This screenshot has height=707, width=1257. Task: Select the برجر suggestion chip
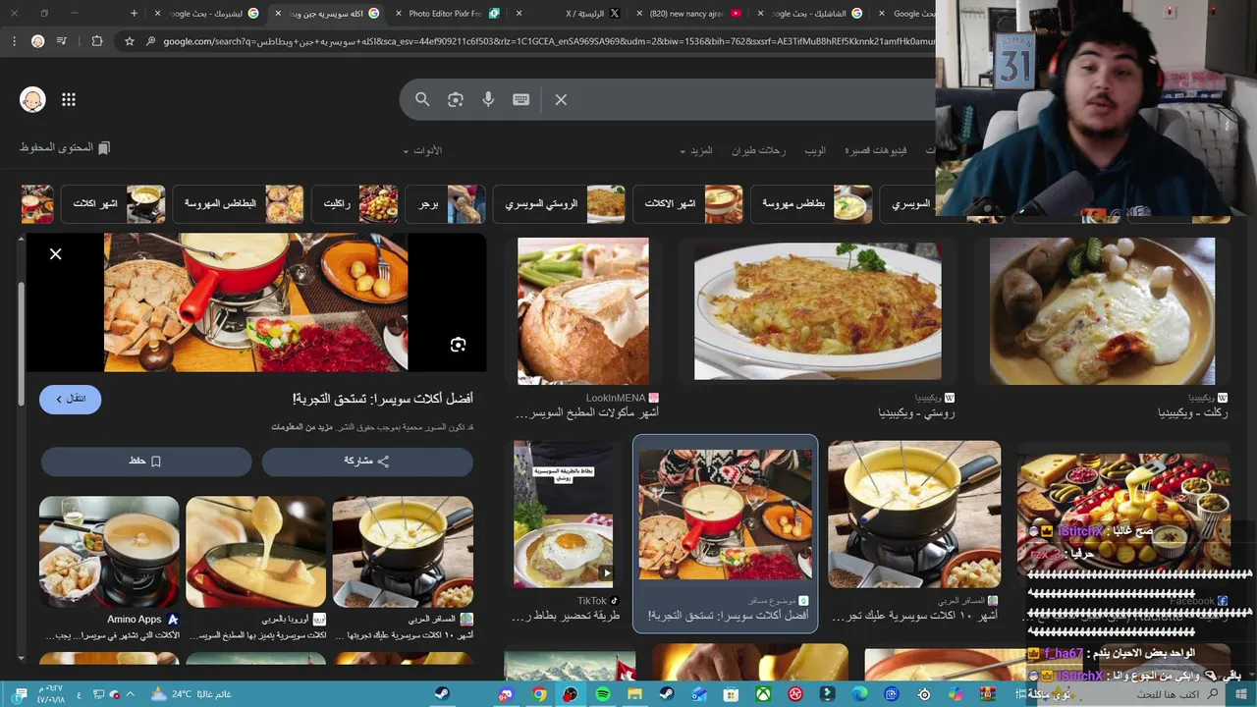(446, 204)
